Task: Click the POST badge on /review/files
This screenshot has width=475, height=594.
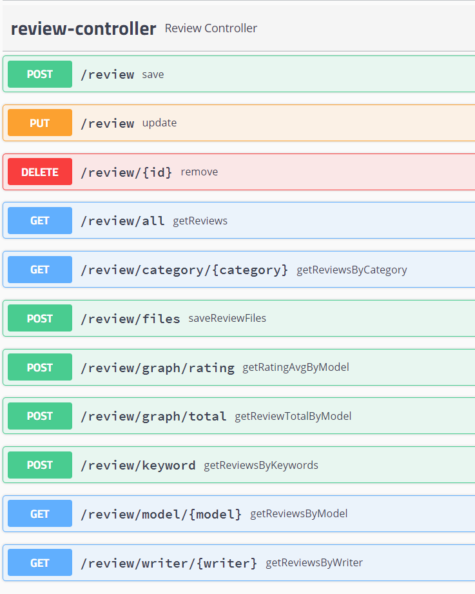Action: (x=39, y=318)
